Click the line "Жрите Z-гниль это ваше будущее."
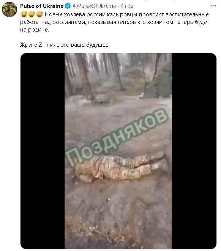The width and height of the screenshot is (221, 251). pyautogui.click(x=65, y=45)
